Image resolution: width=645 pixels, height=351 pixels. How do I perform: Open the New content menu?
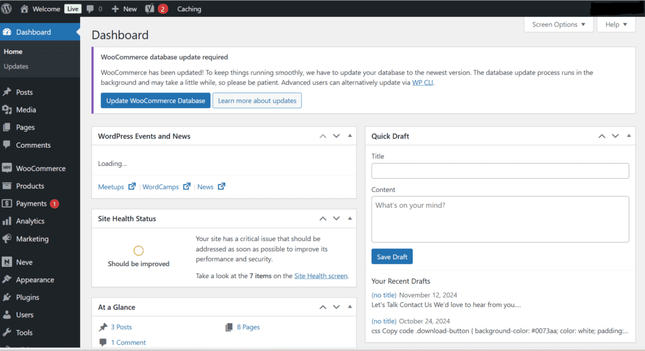click(124, 9)
